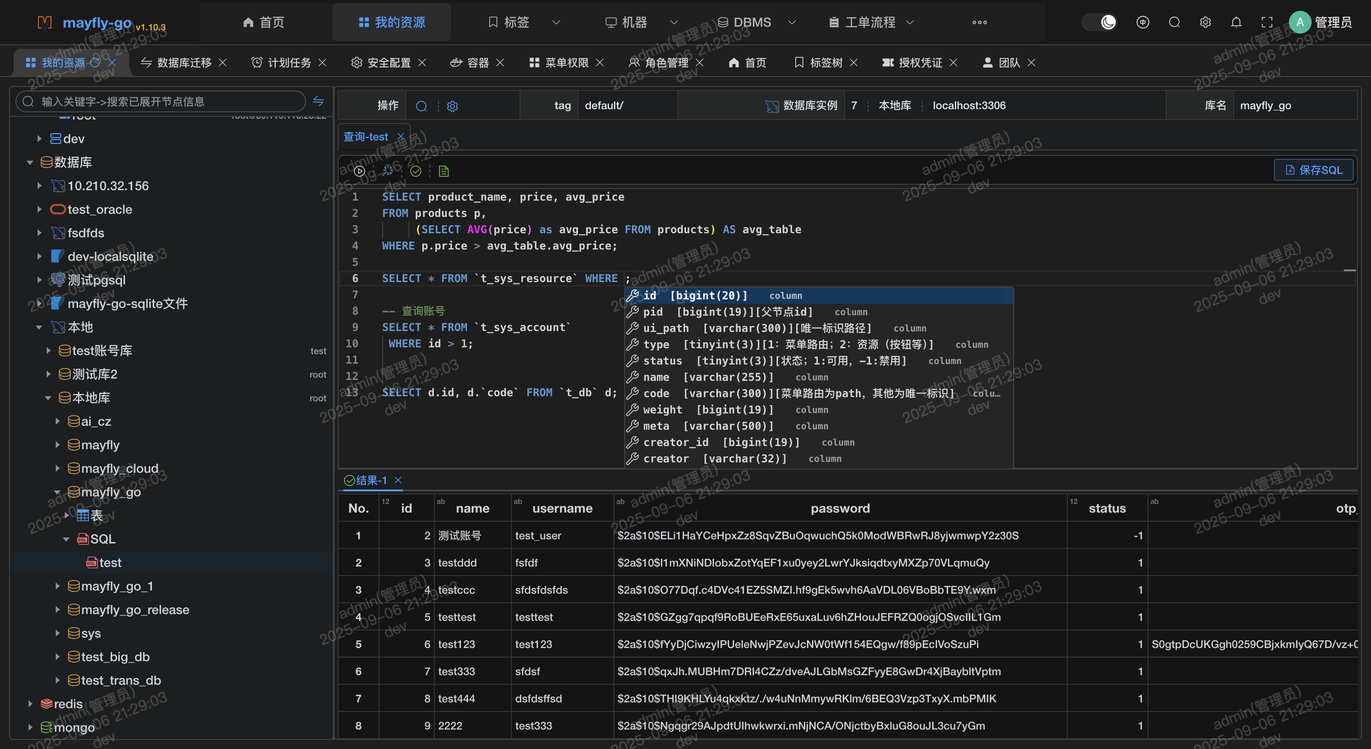
Task: Run the SQL with the play icon
Action: coord(359,171)
